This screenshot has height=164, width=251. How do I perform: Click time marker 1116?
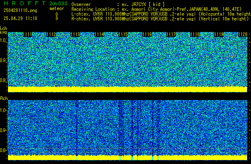[x=147, y=34]
